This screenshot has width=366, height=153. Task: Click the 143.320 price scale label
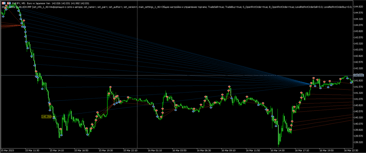359,43
